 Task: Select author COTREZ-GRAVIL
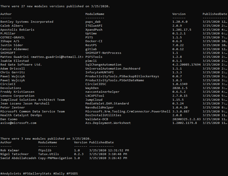click(13, 37)
